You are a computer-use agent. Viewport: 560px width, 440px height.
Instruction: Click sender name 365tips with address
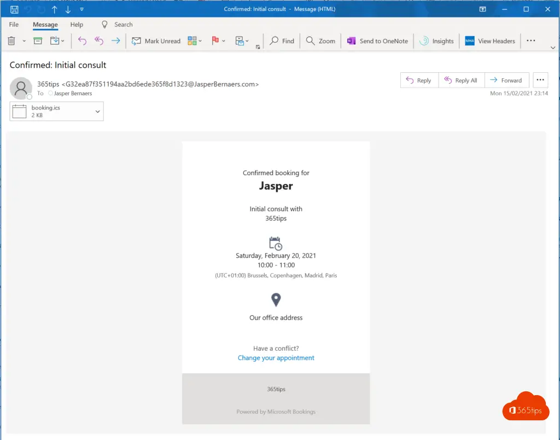click(148, 84)
